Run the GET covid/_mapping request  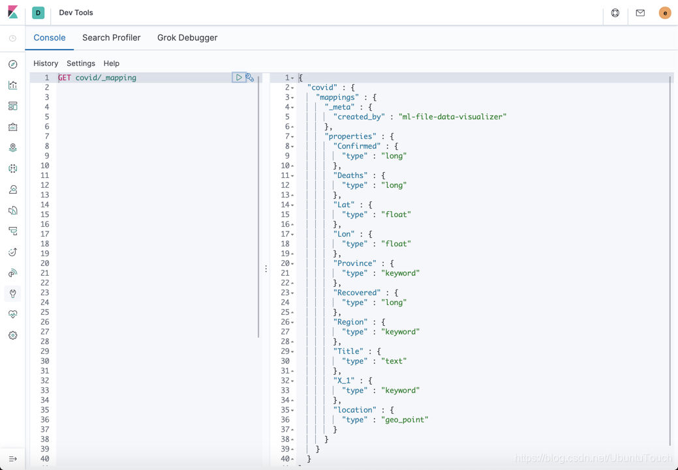coord(239,78)
